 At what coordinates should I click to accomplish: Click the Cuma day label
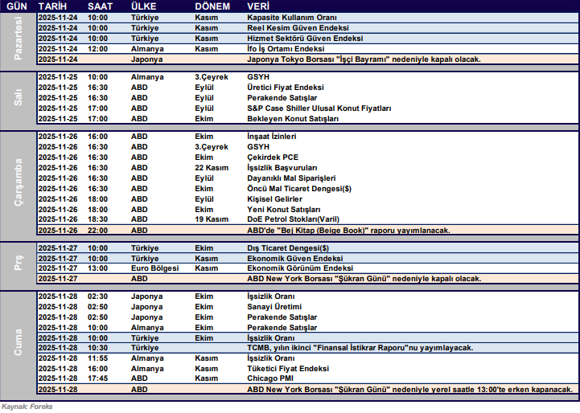[x=18, y=342]
